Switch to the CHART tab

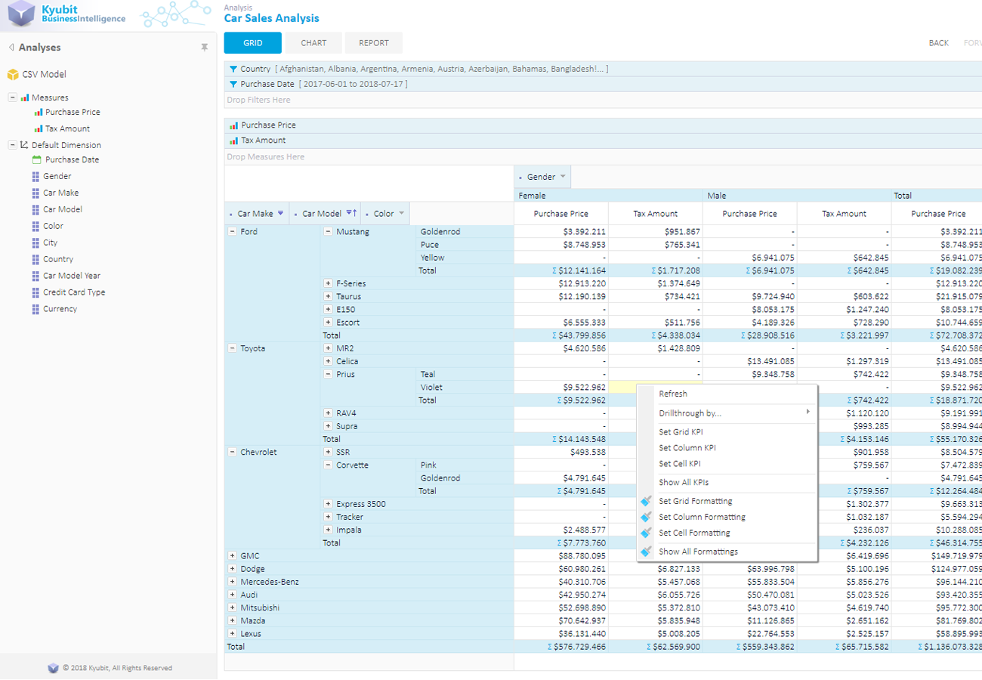click(313, 43)
